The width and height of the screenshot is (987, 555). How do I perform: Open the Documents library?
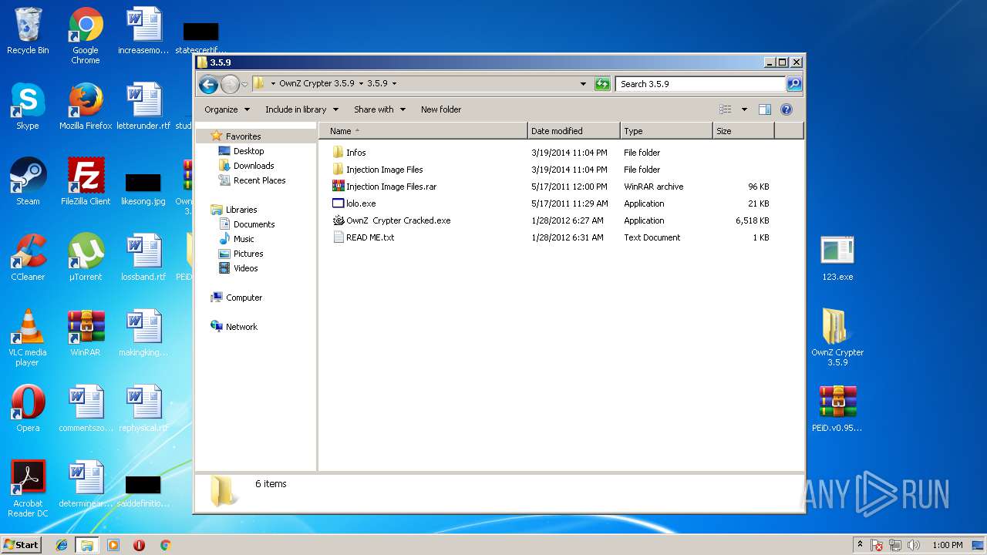(254, 224)
